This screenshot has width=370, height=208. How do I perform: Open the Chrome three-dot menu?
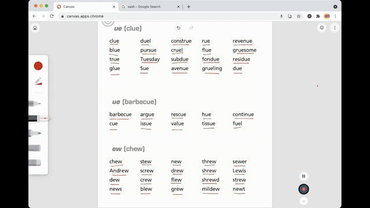click(335, 16)
